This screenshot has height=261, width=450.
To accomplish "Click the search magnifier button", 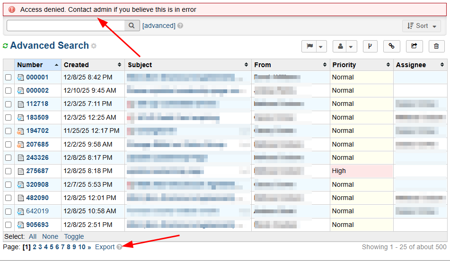I will point(132,26).
